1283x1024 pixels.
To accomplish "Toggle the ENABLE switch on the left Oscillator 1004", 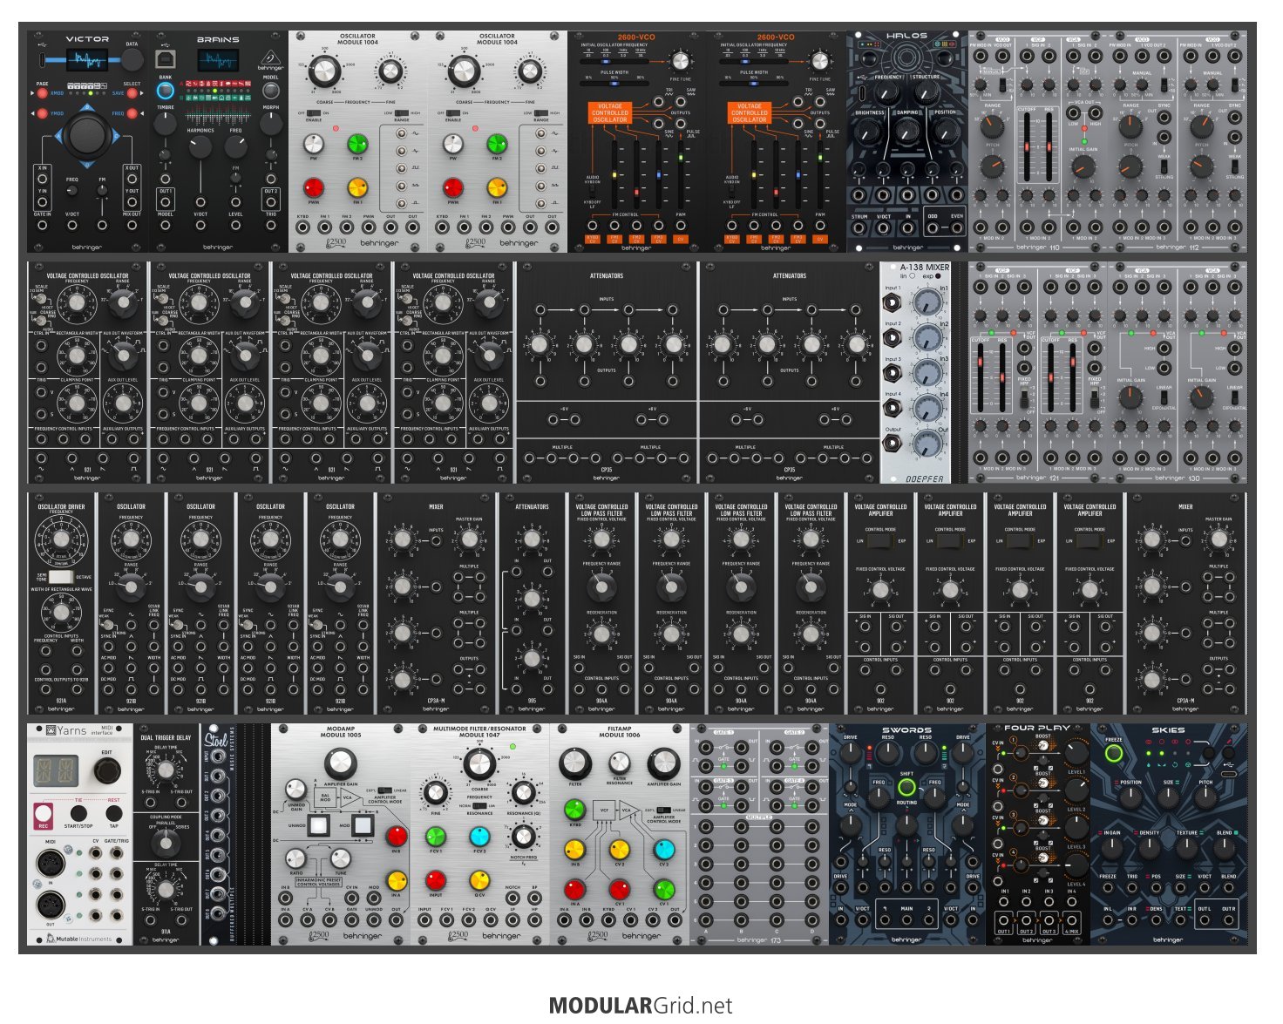I will 314,113.
